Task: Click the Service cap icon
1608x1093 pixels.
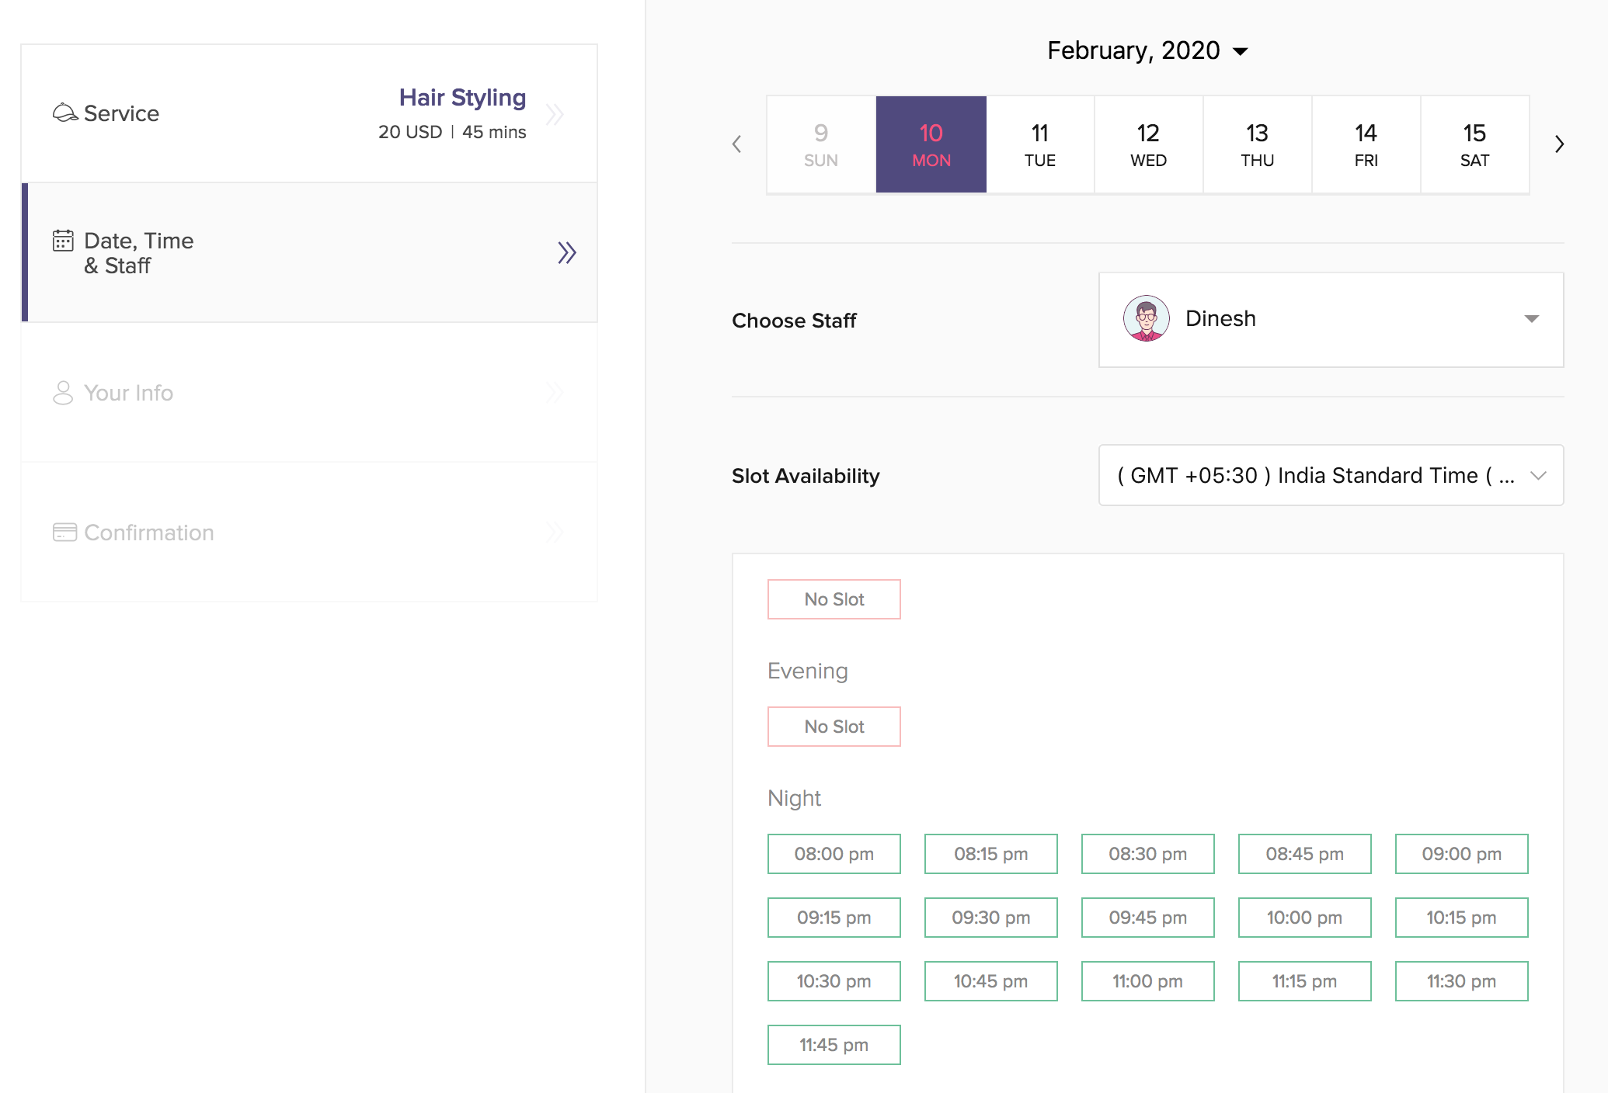Action: click(64, 113)
